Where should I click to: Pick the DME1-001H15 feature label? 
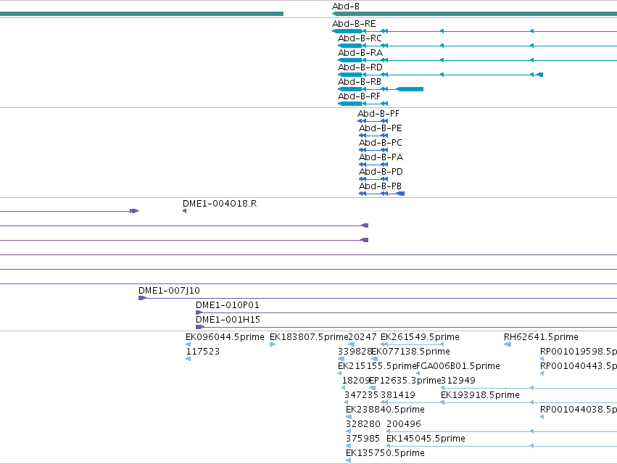point(228,320)
